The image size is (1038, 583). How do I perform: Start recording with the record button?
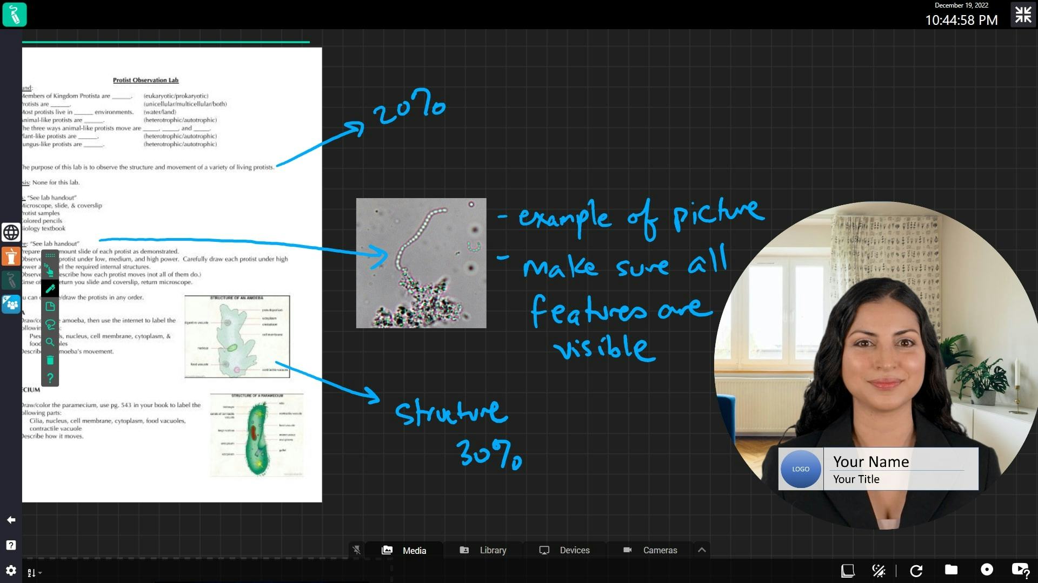(987, 570)
